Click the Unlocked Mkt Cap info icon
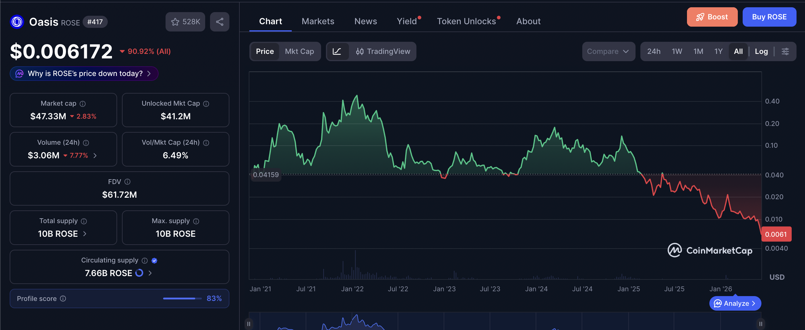The width and height of the screenshot is (805, 330). point(206,104)
